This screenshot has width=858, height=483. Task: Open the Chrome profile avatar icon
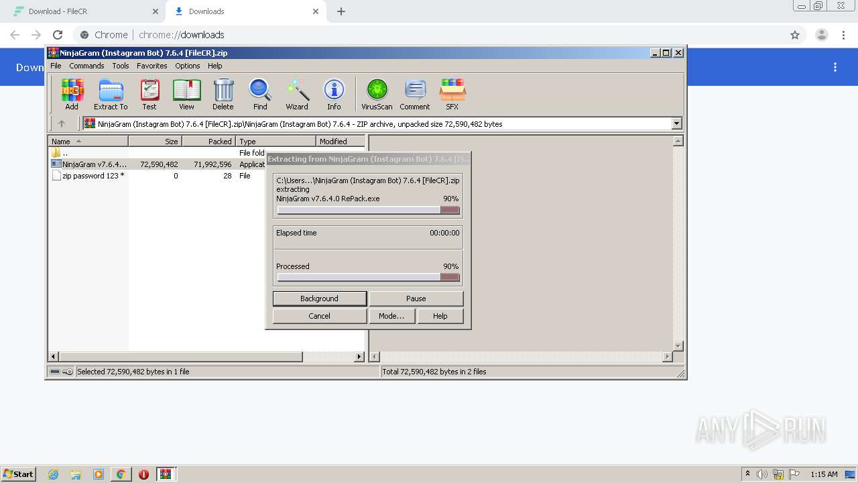pos(822,35)
